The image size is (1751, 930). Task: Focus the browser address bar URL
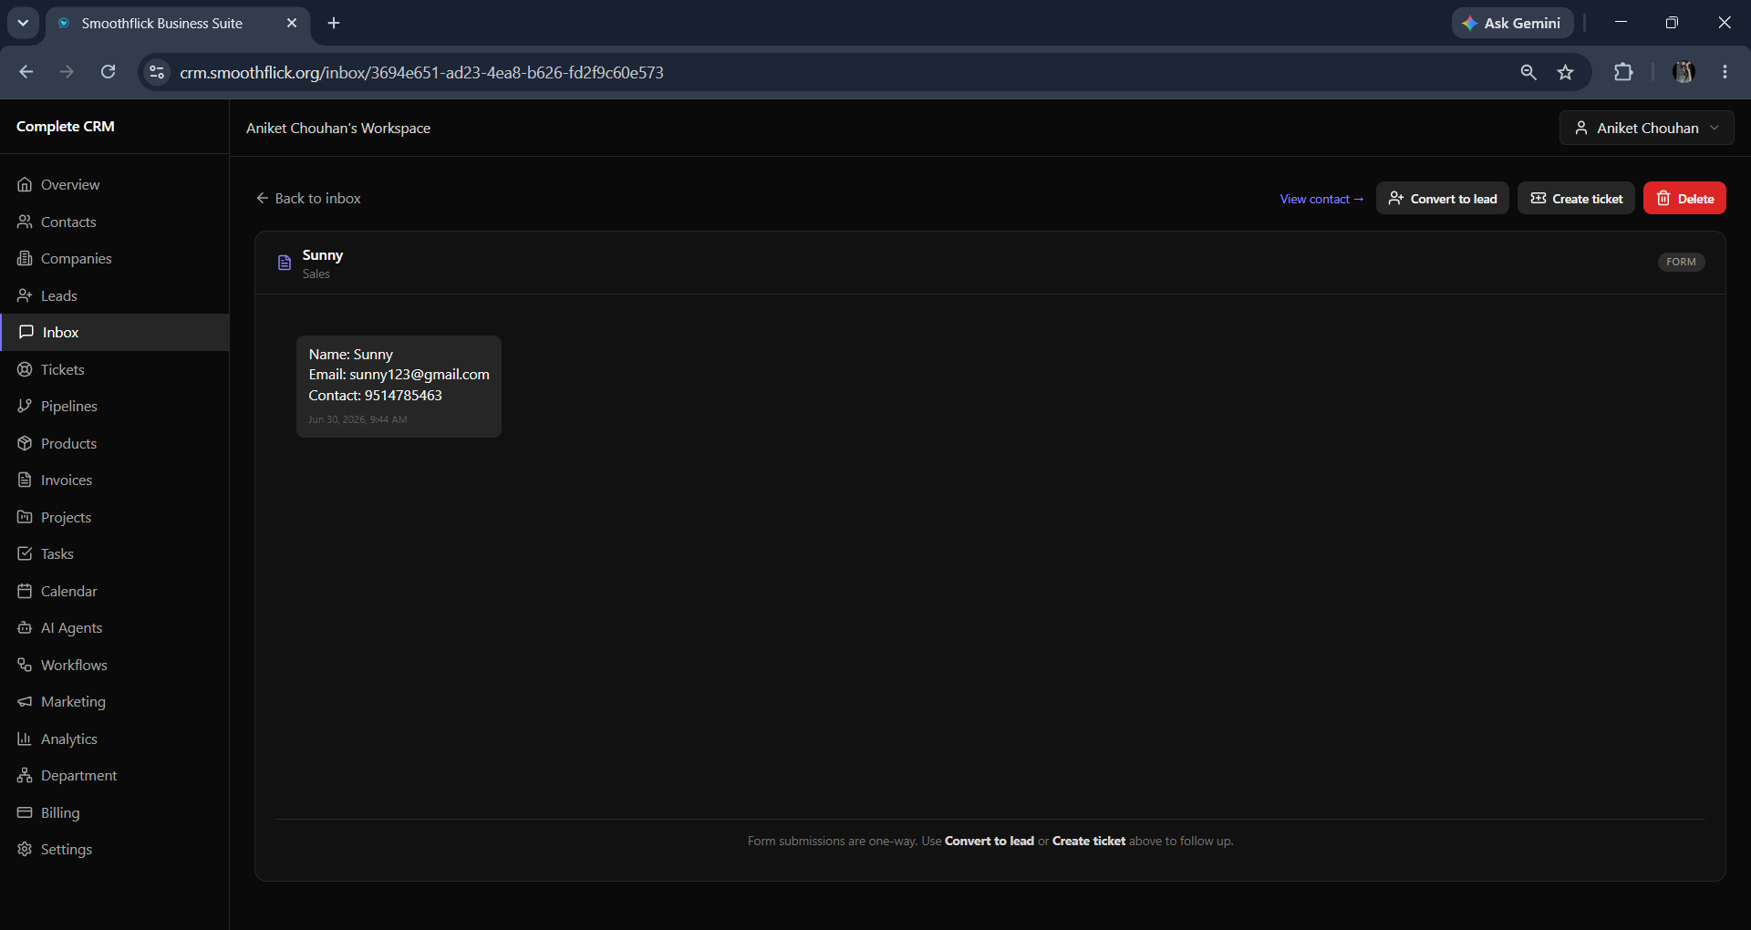tap(421, 73)
